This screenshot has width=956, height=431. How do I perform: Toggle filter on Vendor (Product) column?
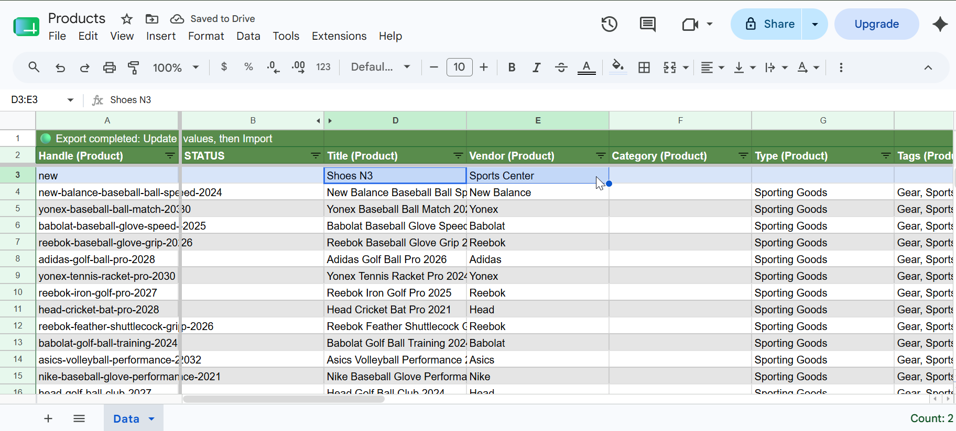601,156
